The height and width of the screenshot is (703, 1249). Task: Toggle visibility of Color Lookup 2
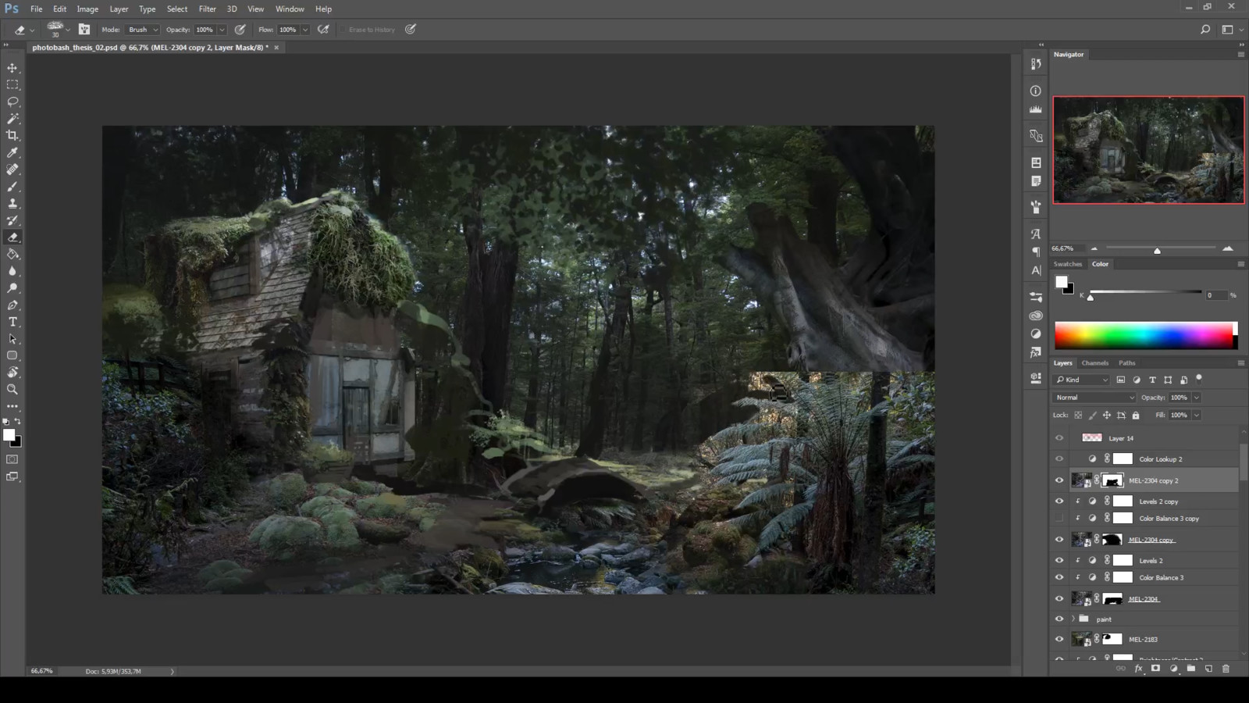pyautogui.click(x=1059, y=459)
